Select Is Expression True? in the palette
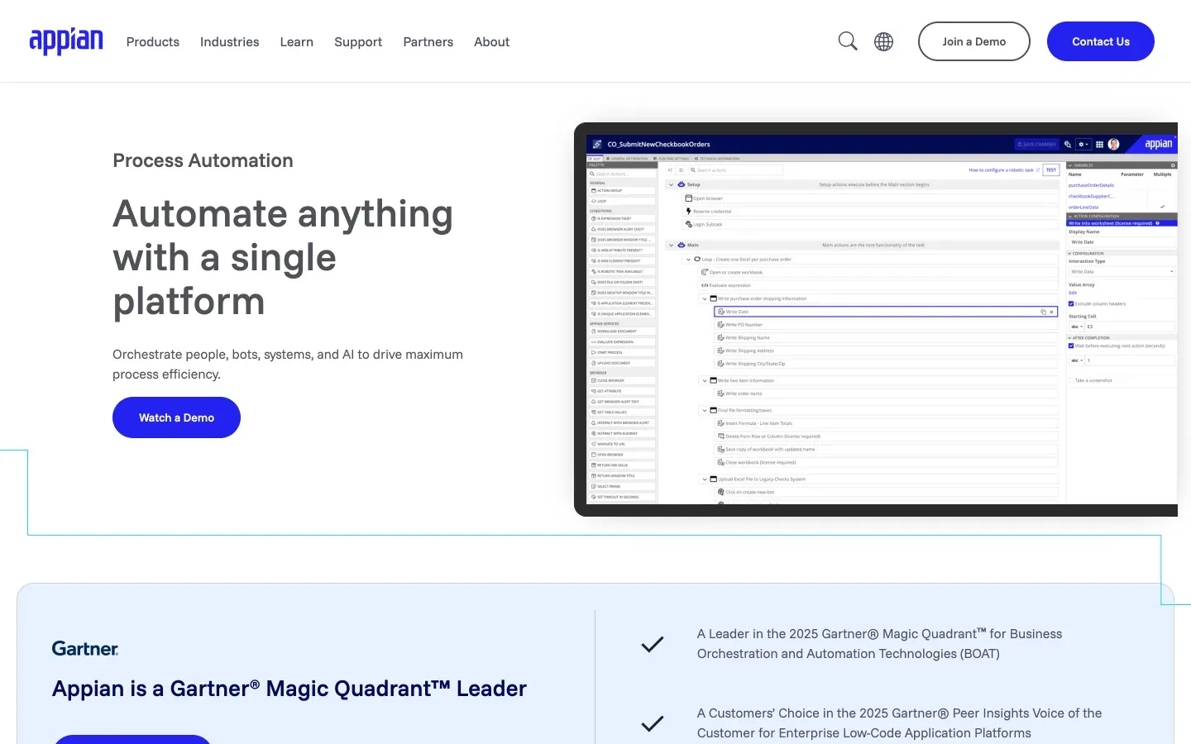The image size is (1191, 744). pos(622,218)
